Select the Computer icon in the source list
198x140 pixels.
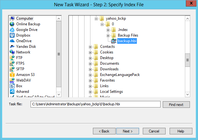tap(12, 18)
